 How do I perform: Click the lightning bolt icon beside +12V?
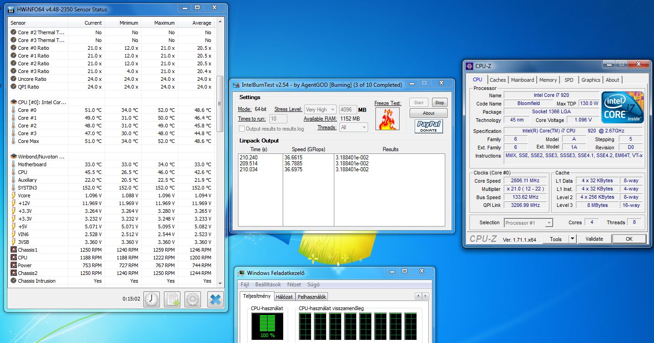(x=13, y=203)
